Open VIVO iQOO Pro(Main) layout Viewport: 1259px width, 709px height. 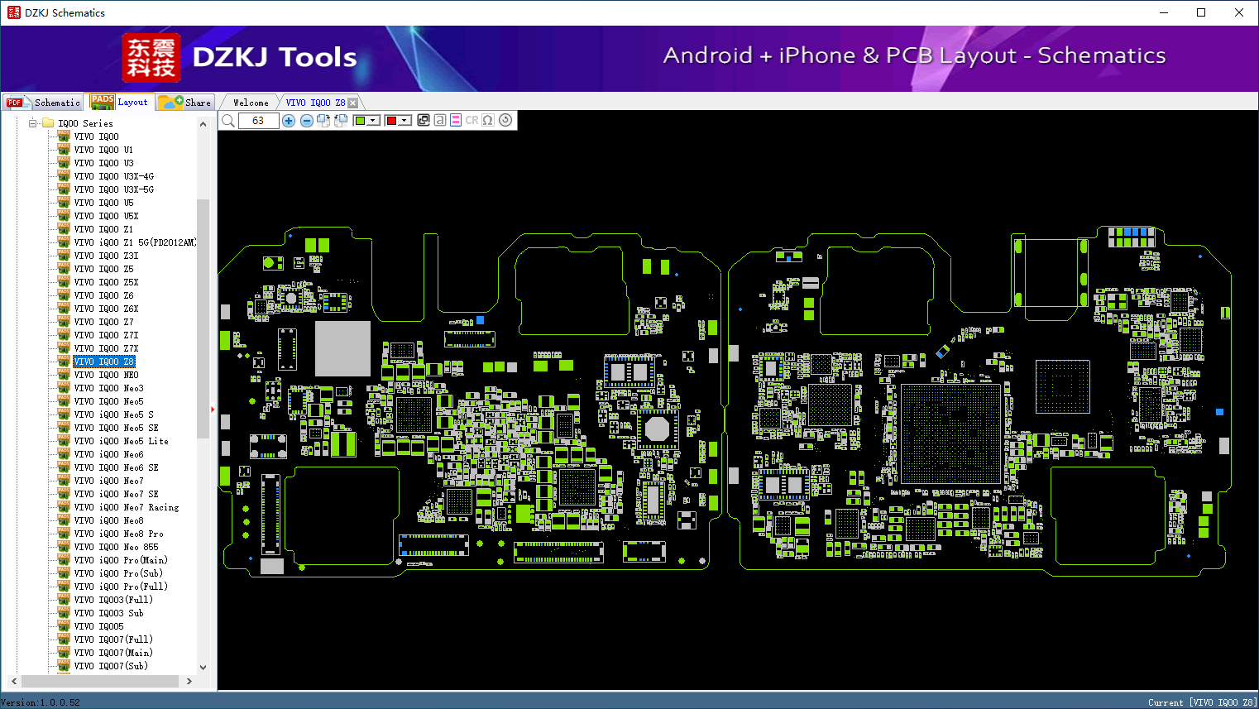121,560
